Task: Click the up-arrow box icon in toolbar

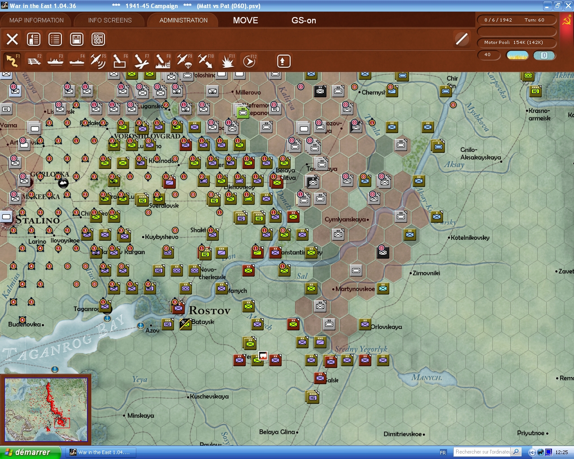Action: [284, 61]
